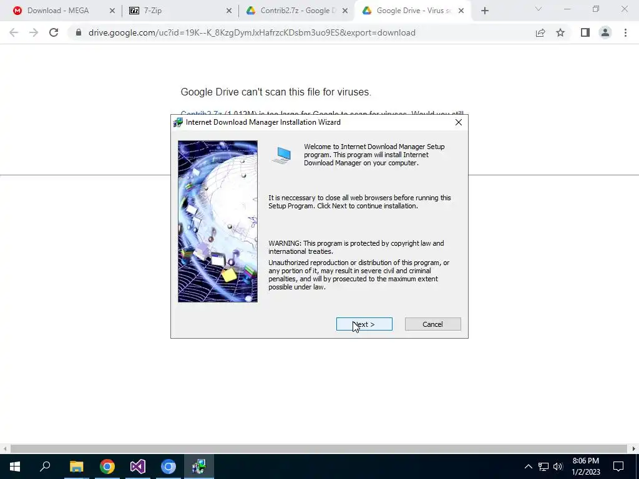This screenshot has height=479, width=639.
Task: Open network status tray icon
Action: point(544,467)
